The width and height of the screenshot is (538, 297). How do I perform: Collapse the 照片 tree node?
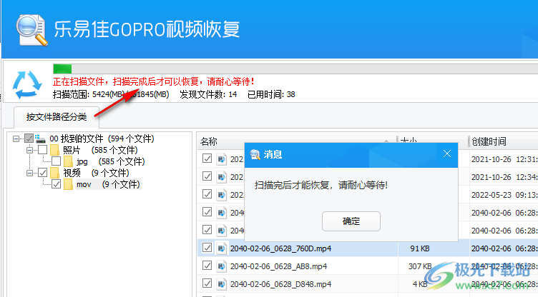click(29, 150)
